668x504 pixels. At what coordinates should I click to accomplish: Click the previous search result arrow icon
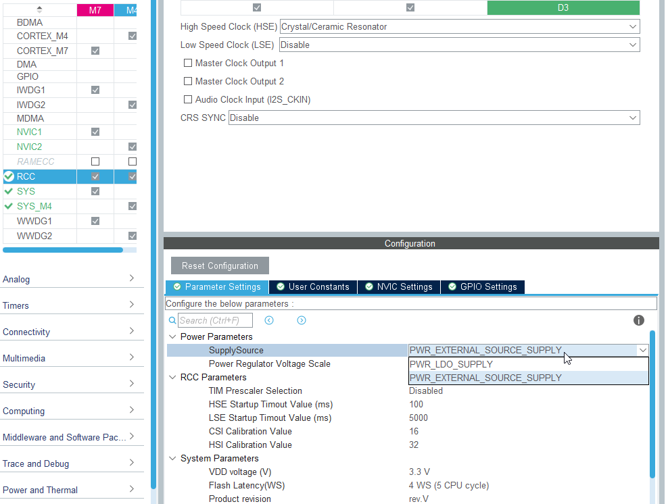coord(269,320)
